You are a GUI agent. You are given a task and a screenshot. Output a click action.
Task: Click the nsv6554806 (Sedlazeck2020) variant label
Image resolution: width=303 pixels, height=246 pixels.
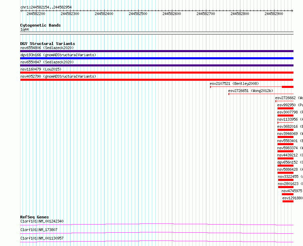(x=47, y=48)
